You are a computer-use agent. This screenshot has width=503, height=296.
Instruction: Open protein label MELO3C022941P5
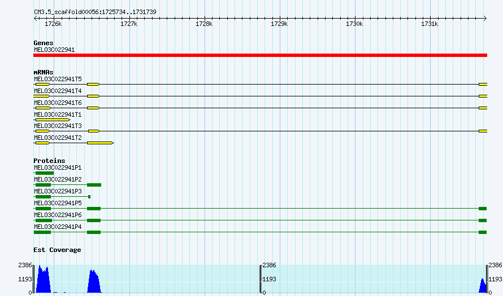coord(58,203)
